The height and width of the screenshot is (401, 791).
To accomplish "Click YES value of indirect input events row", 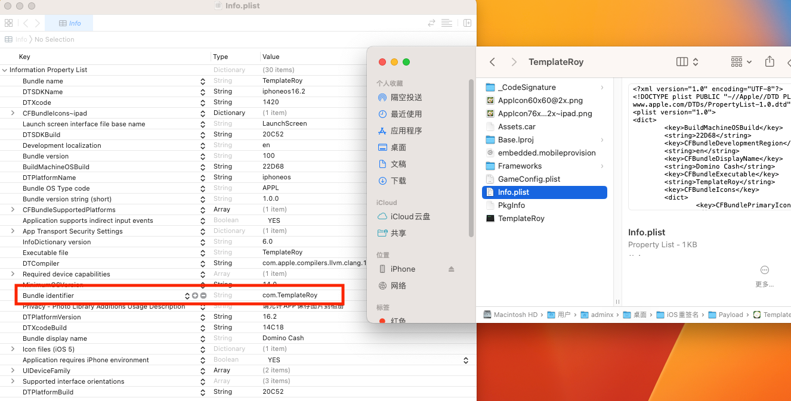I will click(274, 220).
